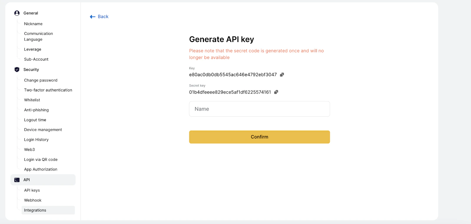This screenshot has height=224, width=471.
Task: Select the Whitelist section
Action: [x=31, y=100]
